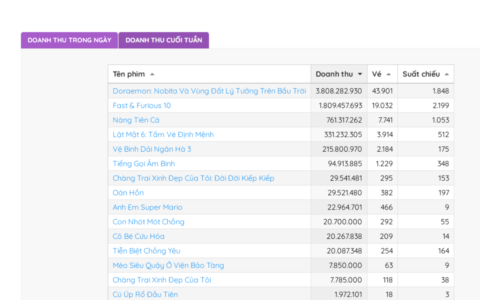Open the Fast & Furious 10 link
The height and width of the screenshot is (300, 480).
pyautogui.click(x=142, y=106)
